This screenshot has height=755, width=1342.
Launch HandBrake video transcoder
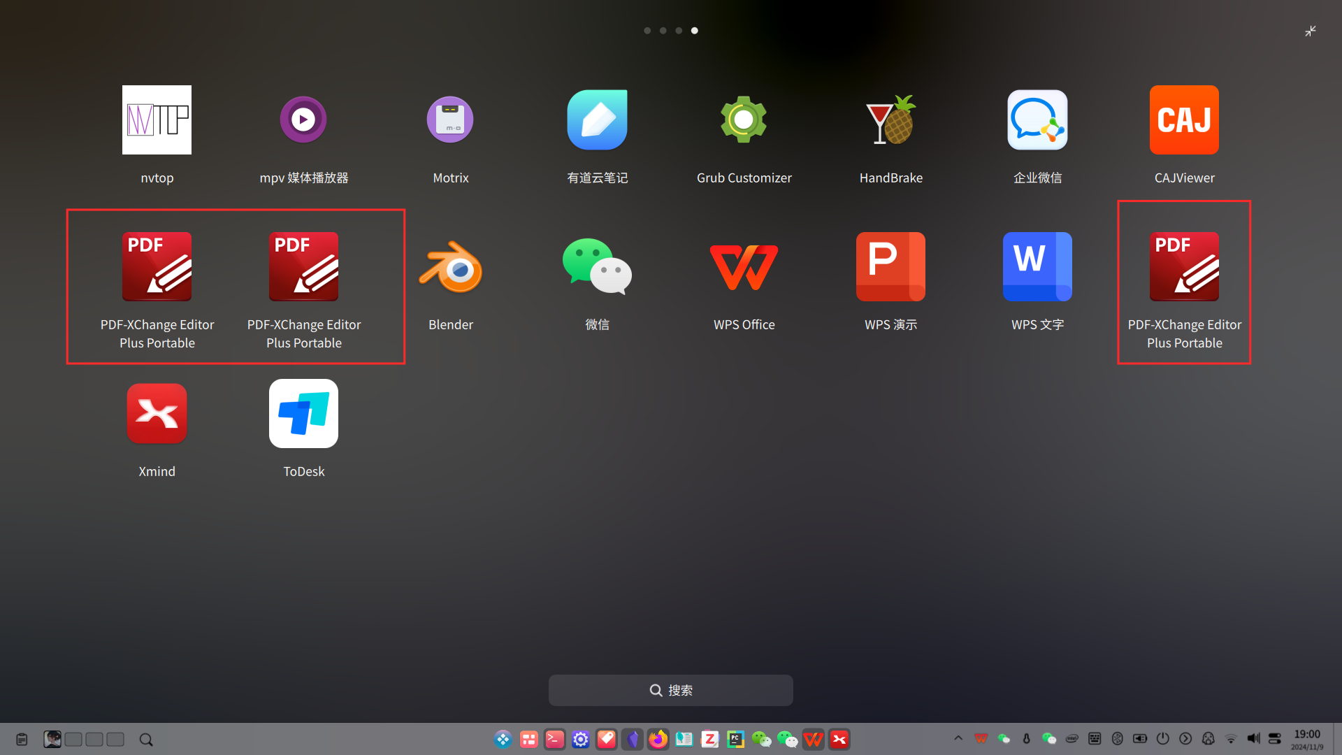coord(890,120)
